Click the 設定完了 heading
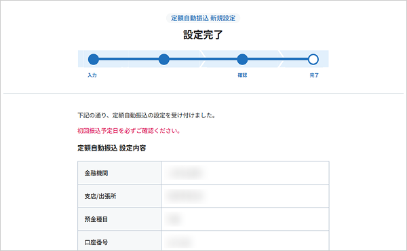The width and height of the screenshot is (407, 251). point(203,35)
